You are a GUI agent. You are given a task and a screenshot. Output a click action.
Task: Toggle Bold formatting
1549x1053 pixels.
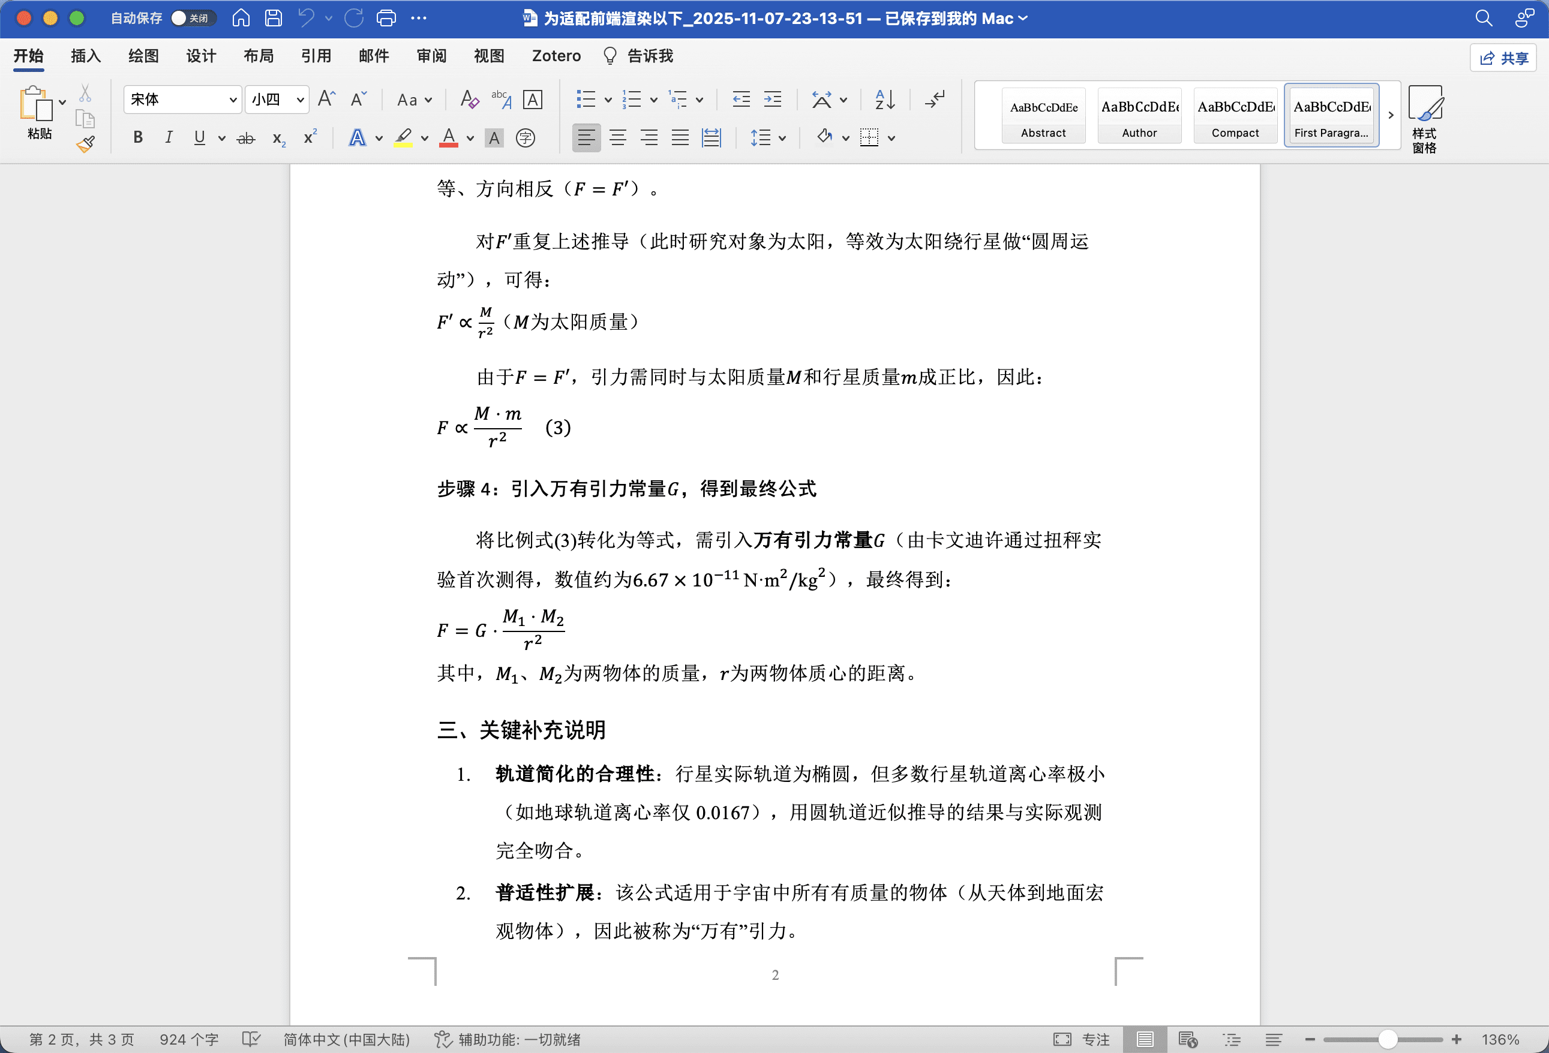click(x=138, y=138)
